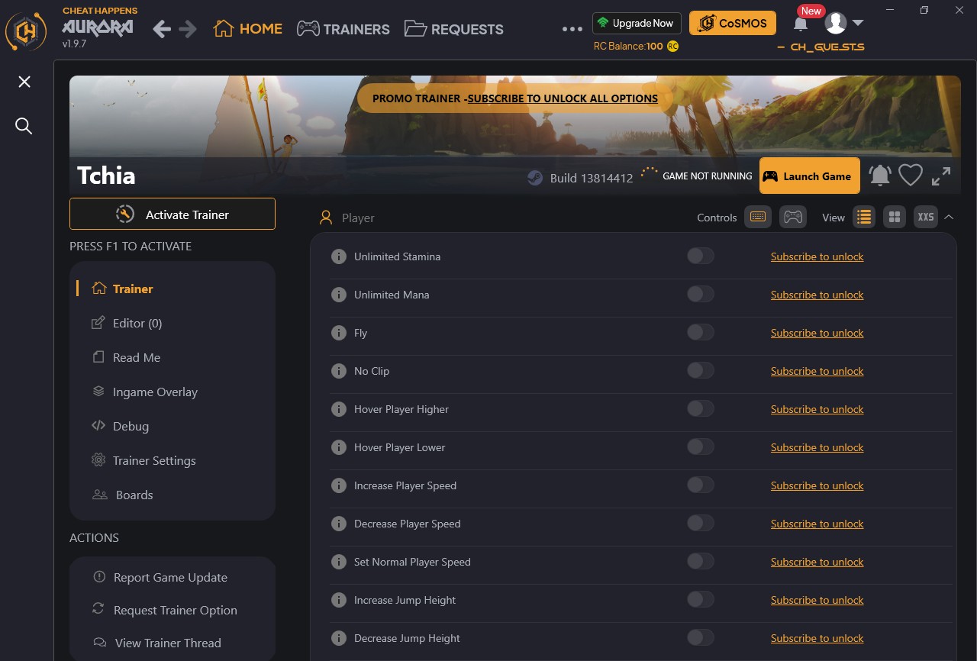Go forward with the right arrow
977x661 pixels.
click(188, 29)
